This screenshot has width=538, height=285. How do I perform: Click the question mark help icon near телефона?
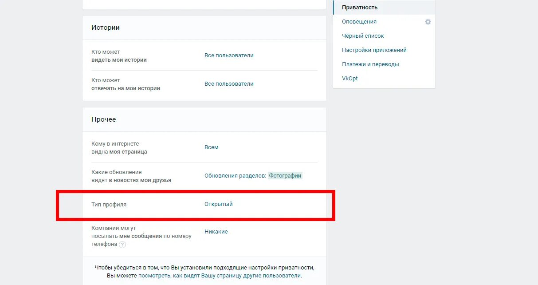click(122, 245)
